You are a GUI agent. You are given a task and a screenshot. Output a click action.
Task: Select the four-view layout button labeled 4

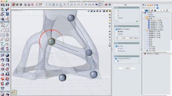point(60,5)
